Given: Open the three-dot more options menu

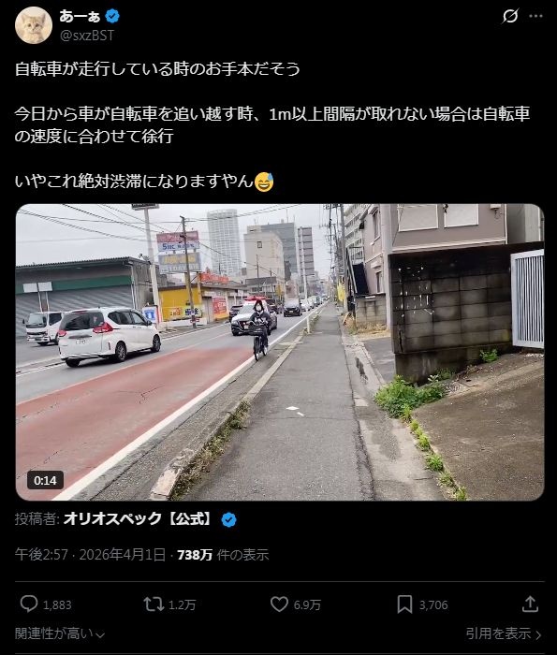Looking at the screenshot, I should pyautogui.click(x=535, y=16).
